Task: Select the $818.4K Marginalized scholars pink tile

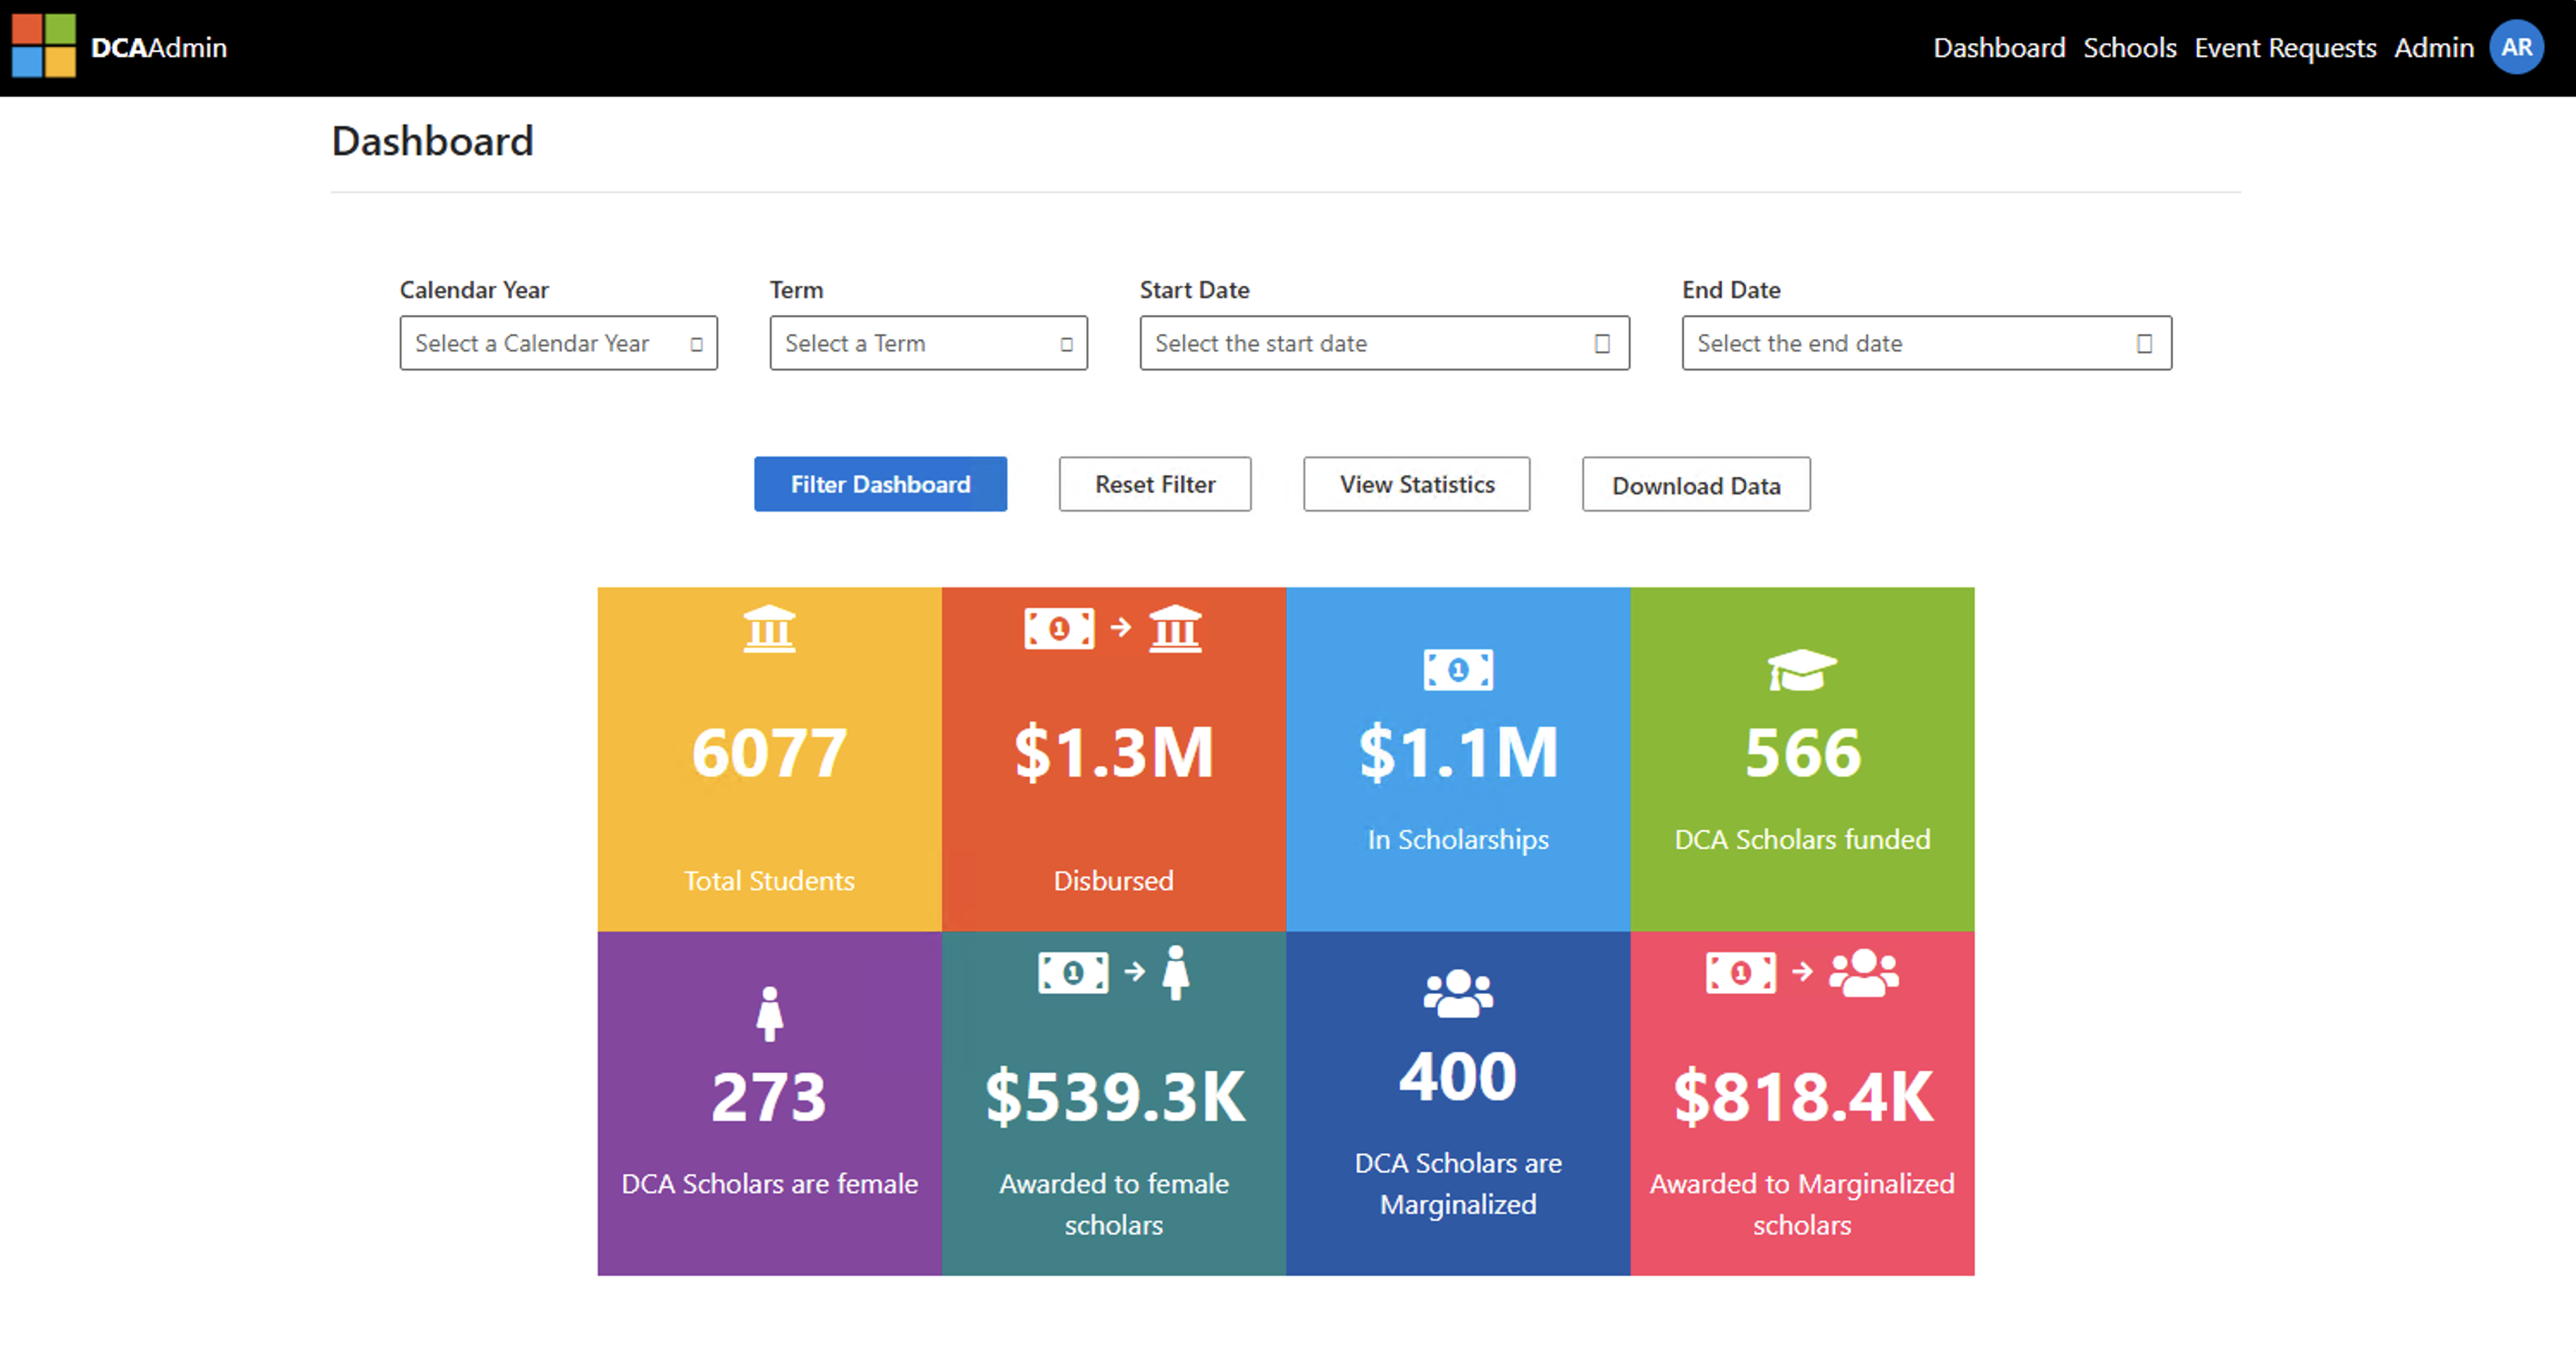Action: (x=1801, y=1103)
